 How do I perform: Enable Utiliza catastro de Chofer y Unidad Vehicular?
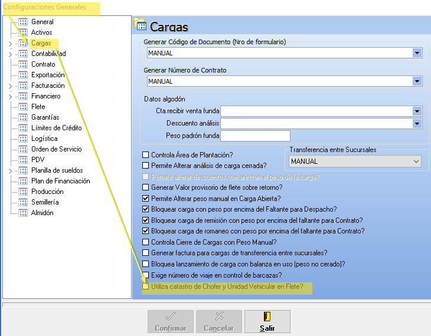point(145,286)
